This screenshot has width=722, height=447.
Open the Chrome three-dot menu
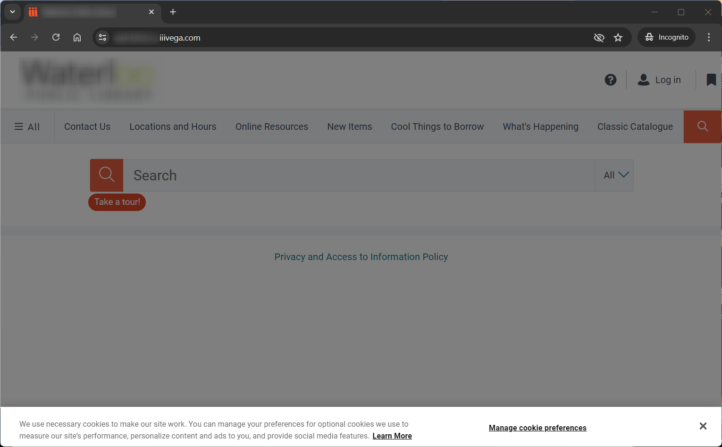[x=708, y=37]
